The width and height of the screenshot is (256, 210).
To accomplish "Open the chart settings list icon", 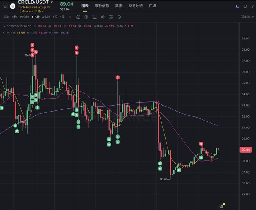I will pyautogui.click(x=111, y=17).
